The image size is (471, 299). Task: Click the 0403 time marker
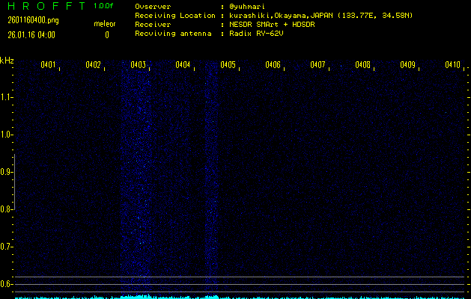coord(138,65)
